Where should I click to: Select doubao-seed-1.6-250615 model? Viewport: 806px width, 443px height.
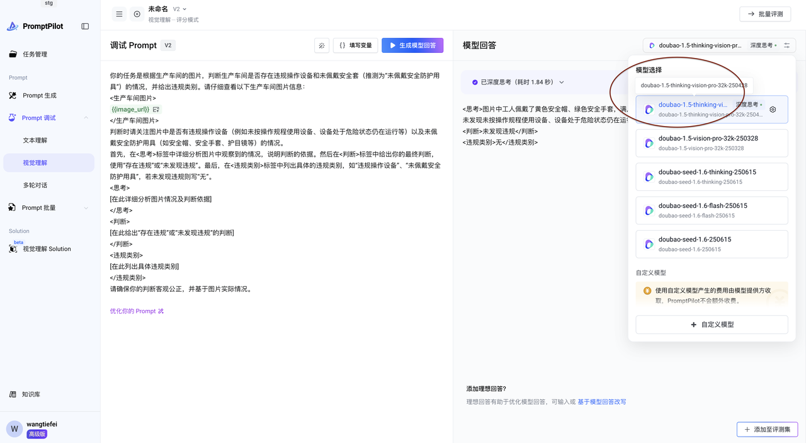coord(712,244)
